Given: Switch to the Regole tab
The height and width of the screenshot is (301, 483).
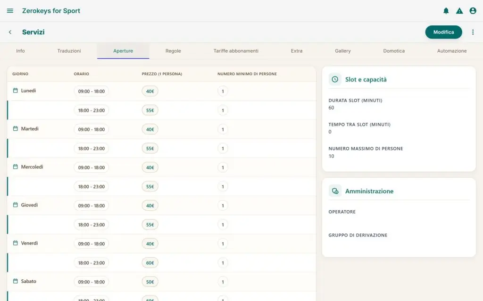Looking at the screenshot, I should pyautogui.click(x=173, y=51).
